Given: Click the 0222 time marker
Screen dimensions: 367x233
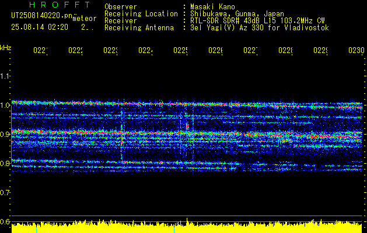Looking at the screenshot, I should click(76, 50).
